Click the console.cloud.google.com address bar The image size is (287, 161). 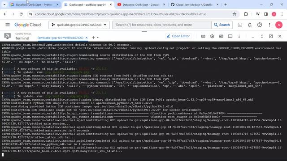pos(121,14)
